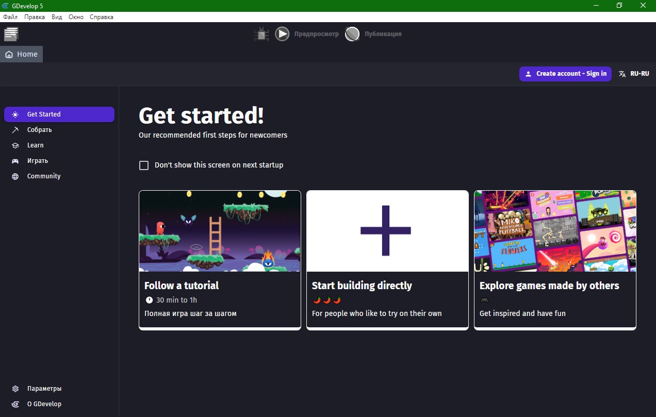
Task: Click the debugger chip icon in toolbar
Action: (x=261, y=35)
